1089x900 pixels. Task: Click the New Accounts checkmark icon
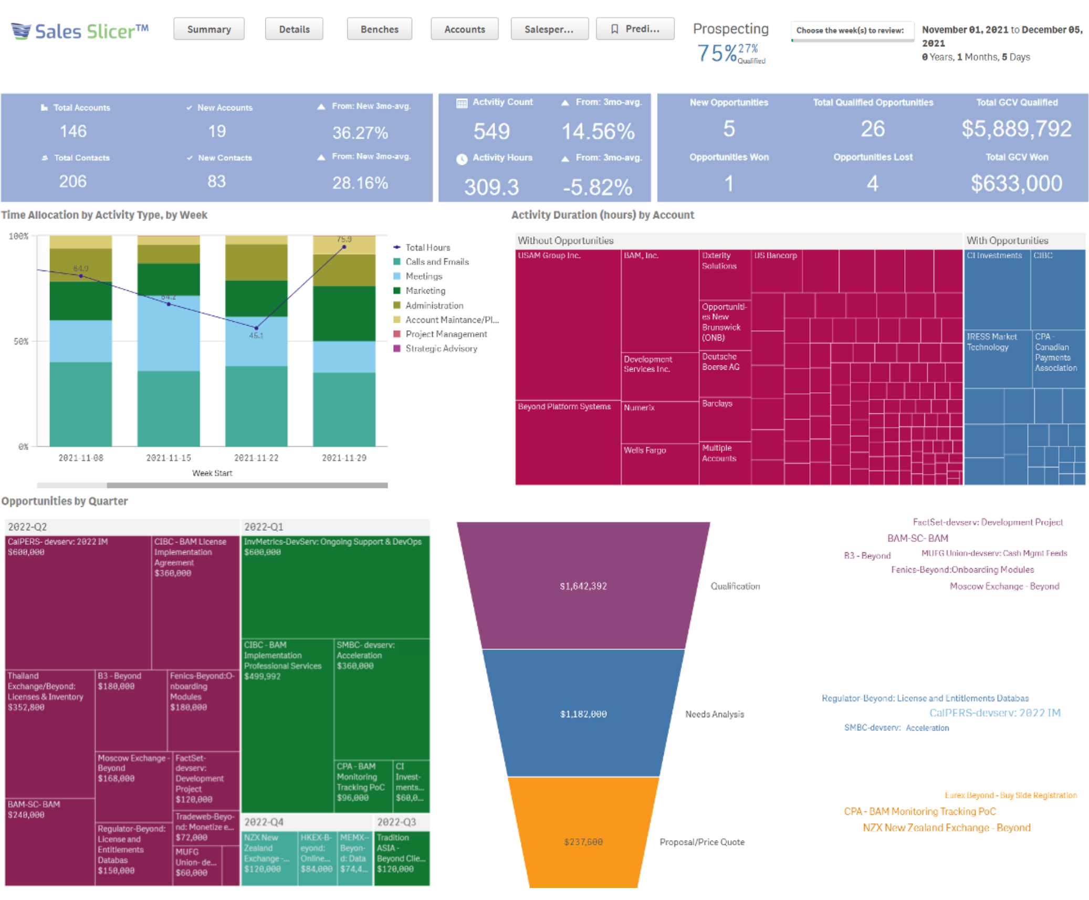(x=189, y=108)
